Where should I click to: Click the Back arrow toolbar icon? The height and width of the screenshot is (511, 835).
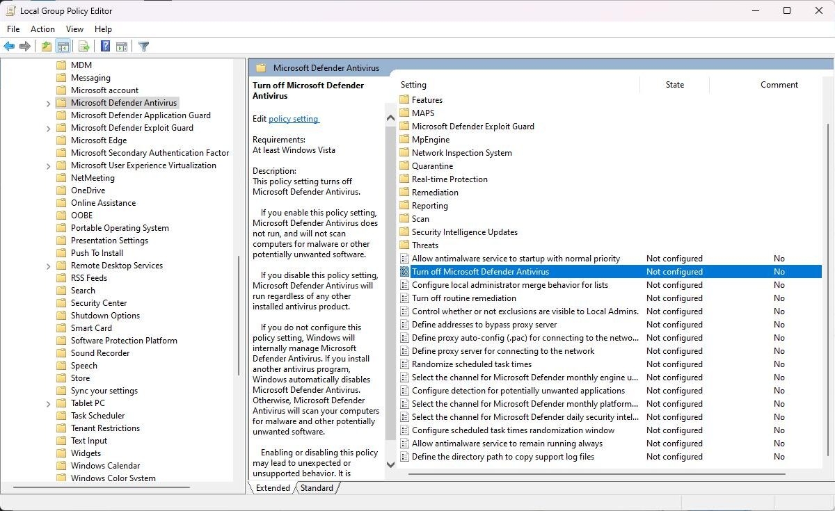pos(9,47)
